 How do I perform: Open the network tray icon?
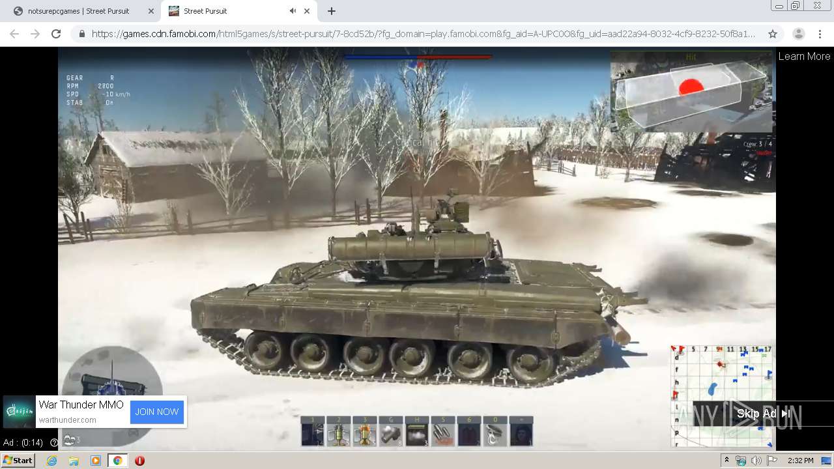point(741,461)
